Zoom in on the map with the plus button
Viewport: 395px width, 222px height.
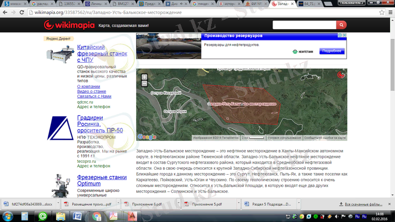144,77
